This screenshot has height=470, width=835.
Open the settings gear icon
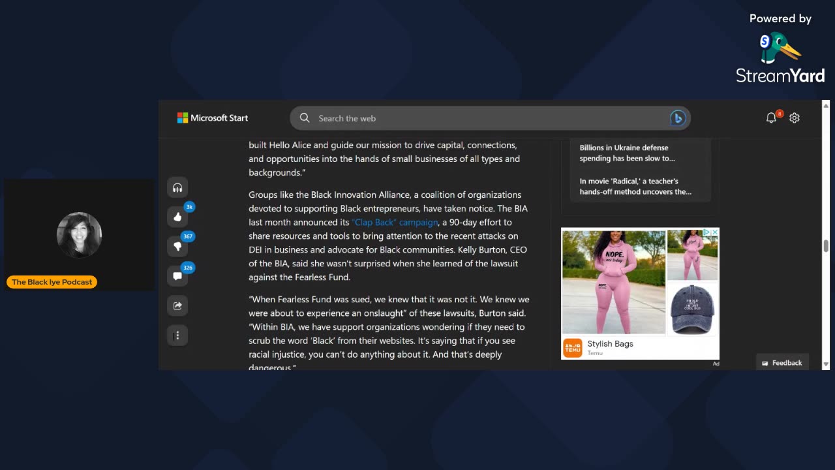pos(795,118)
